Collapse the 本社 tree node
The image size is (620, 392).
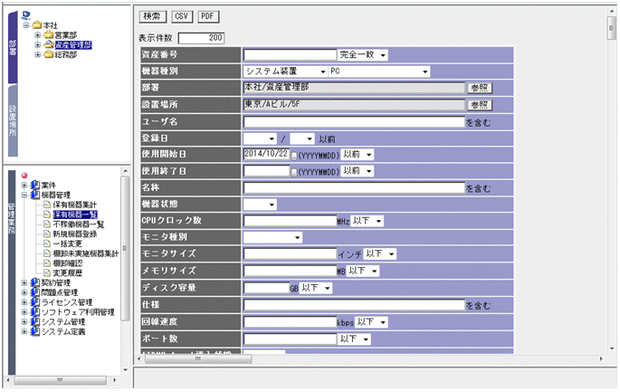[x=26, y=25]
